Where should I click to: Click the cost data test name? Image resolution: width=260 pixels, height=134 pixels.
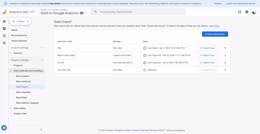click(64, 70)
